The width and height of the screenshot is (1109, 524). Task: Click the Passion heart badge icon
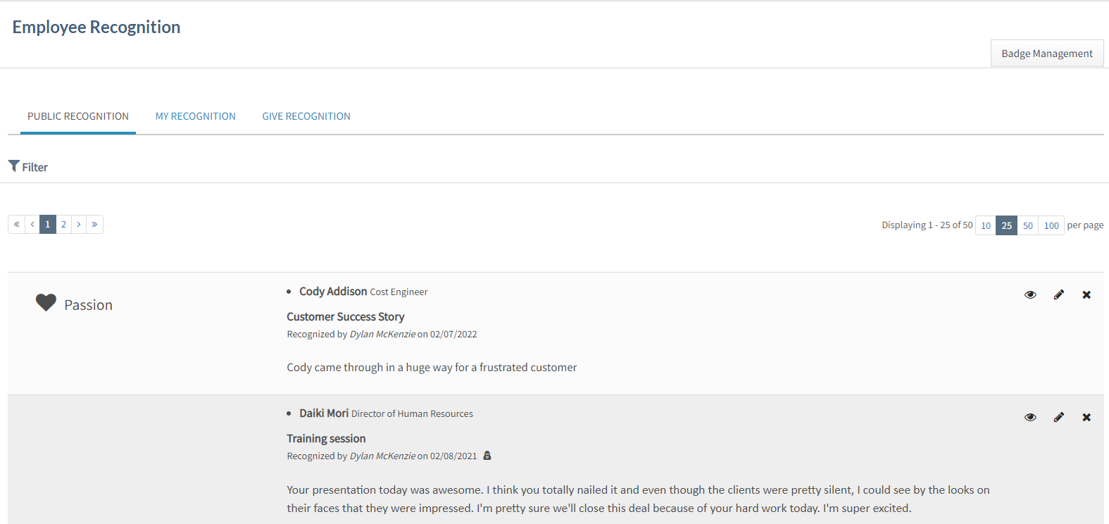(x=46, y=303)
